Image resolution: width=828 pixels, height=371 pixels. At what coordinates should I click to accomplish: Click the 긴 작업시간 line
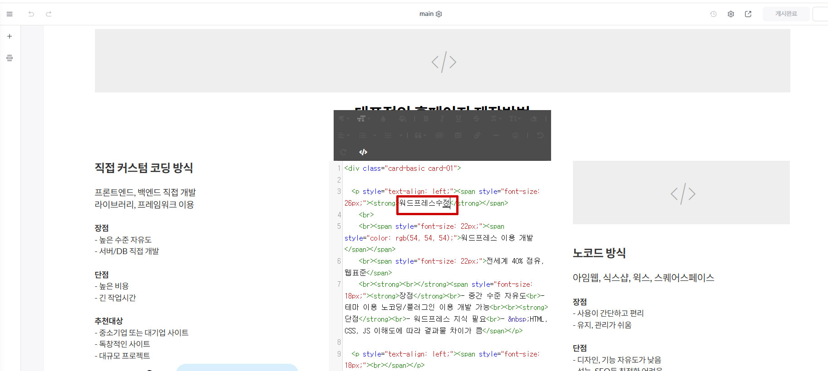point(115,298)
